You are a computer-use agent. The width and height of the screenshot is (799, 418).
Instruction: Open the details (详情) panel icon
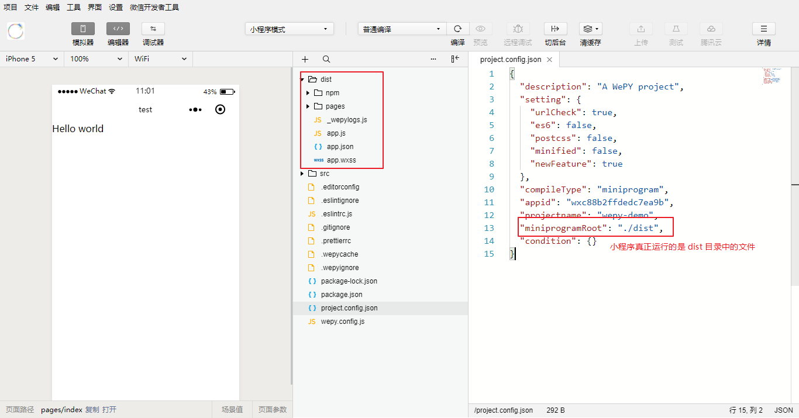pos(763,29)
